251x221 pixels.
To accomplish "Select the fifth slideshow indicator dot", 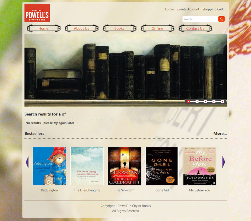I will pos(222,102).
